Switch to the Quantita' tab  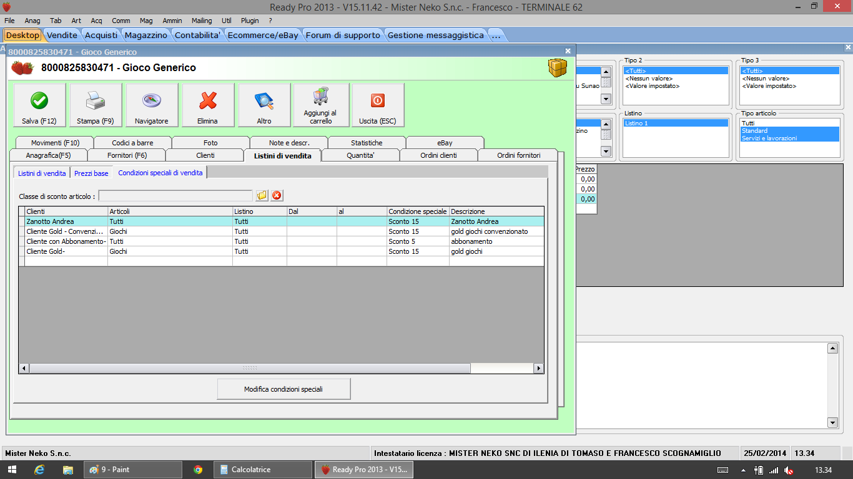coord(360,155)
